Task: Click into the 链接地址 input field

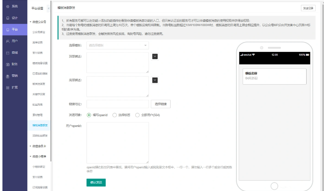Action: click(x=118, y=104)
